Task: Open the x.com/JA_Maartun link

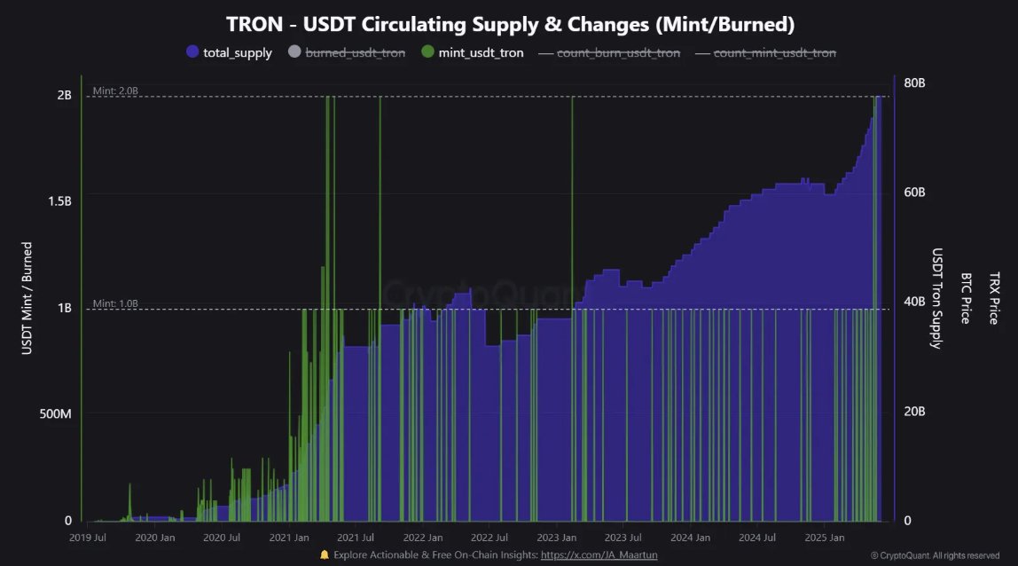Action: [x=599, y=555]
